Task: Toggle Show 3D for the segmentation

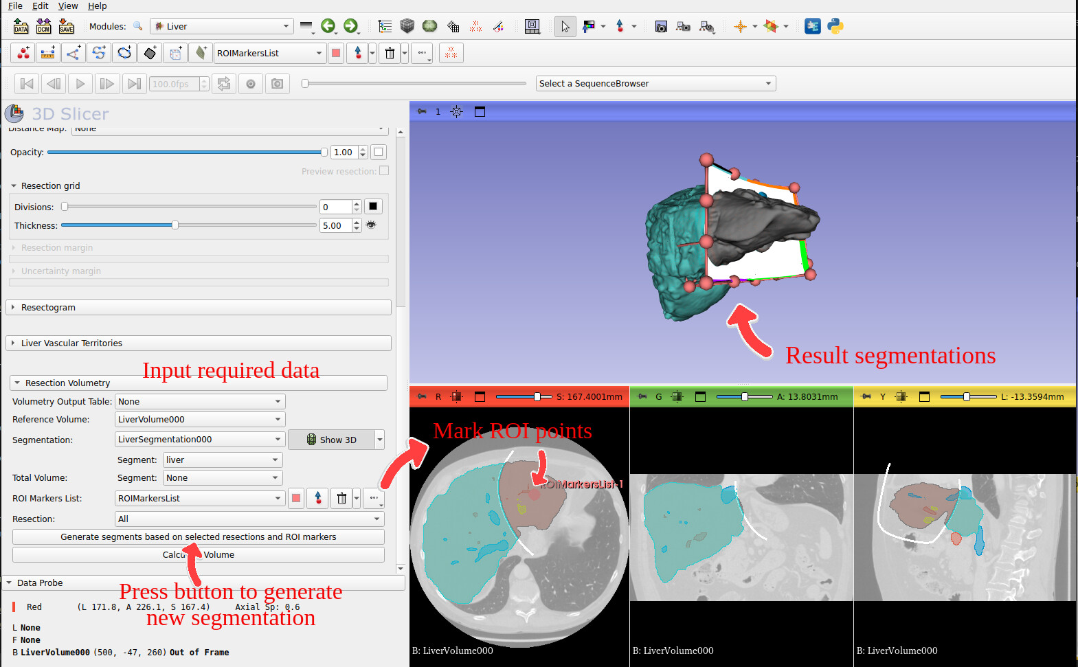Action: tap(331, 440)
